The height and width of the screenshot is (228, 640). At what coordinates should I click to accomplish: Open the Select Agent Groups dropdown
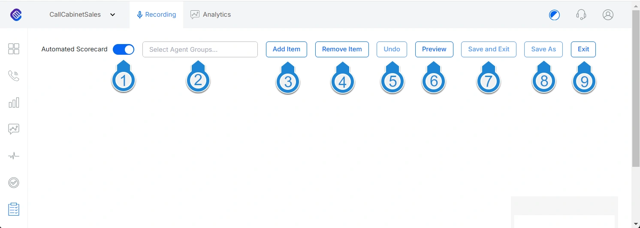coord(200,49)
